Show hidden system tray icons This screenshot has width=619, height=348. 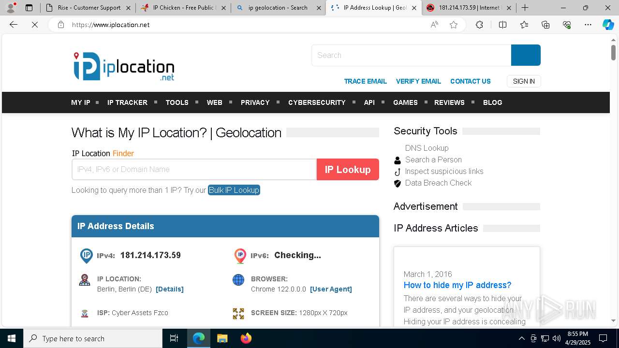click(521, 338)
